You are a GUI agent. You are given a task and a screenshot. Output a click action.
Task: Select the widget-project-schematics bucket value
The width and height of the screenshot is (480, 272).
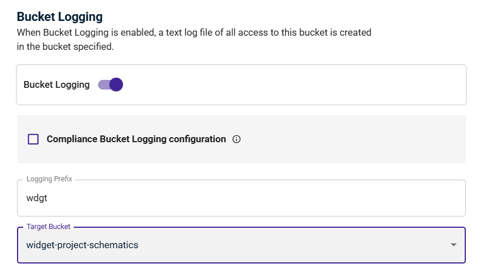(x=82, y=245)
